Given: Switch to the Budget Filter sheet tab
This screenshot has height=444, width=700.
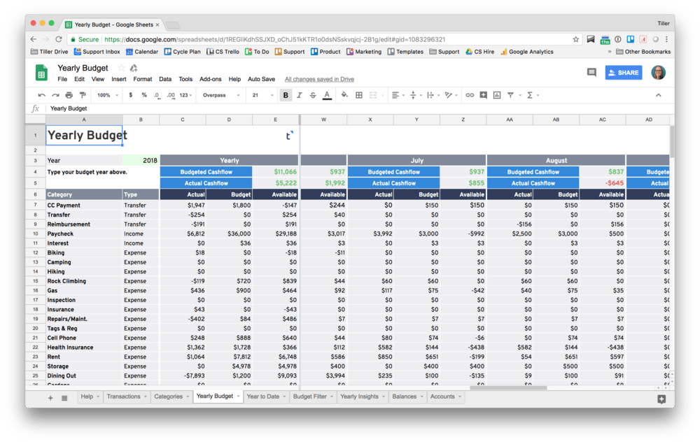Looking at the screenshot, I should tap(313, 396).
